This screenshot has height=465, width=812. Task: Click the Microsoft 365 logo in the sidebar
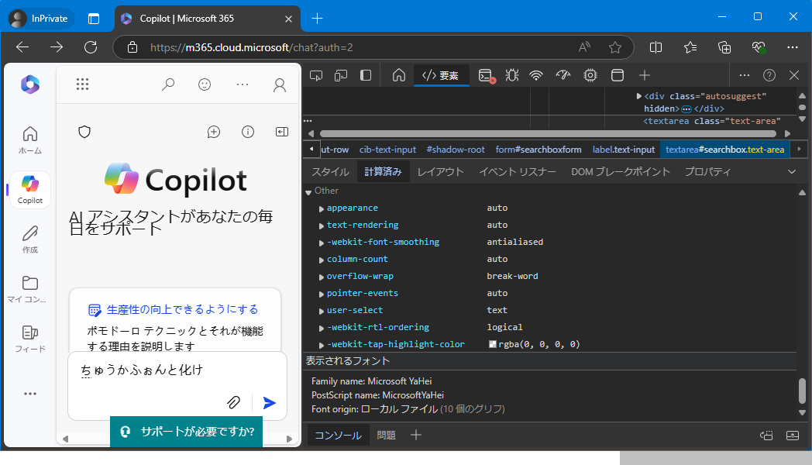click(x=30, y=84)
